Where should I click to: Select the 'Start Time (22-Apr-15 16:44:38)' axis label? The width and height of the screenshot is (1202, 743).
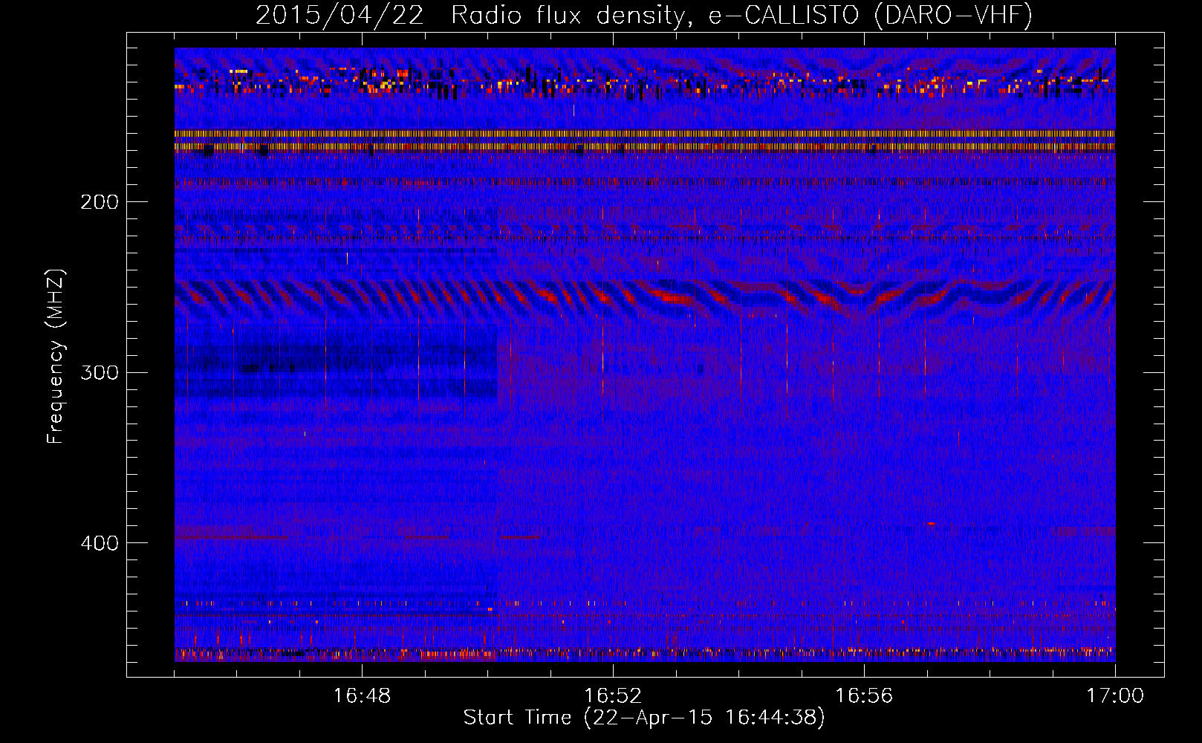tap(644, 718)
